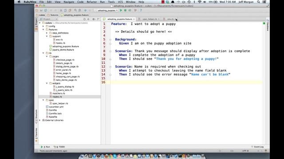
Task: Click the green Run arrow icon
Action: (121, 11)
